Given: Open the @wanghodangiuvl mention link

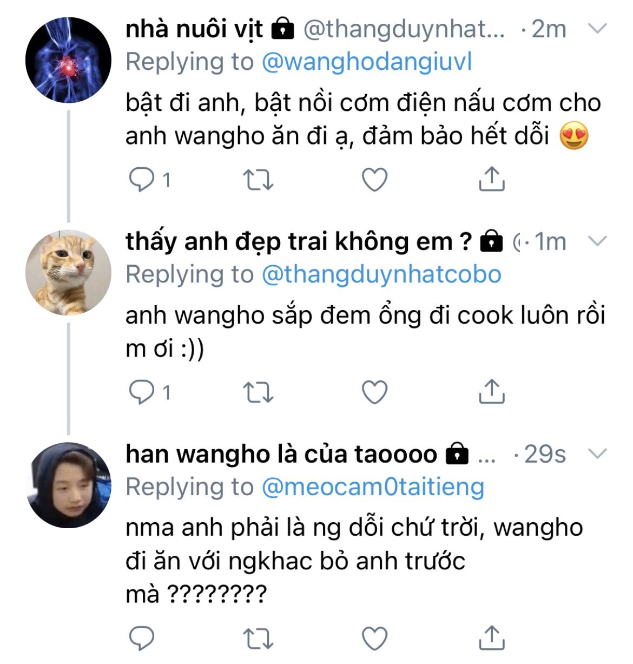Looking at the screenshot, I should (367, 62).
